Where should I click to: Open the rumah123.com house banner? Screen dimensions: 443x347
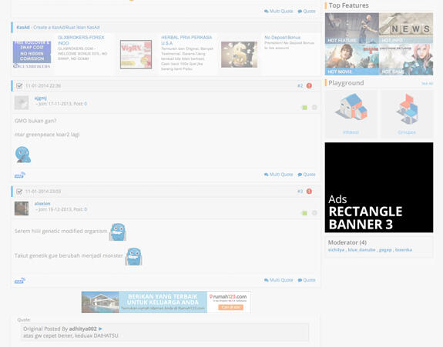(166, 302)
